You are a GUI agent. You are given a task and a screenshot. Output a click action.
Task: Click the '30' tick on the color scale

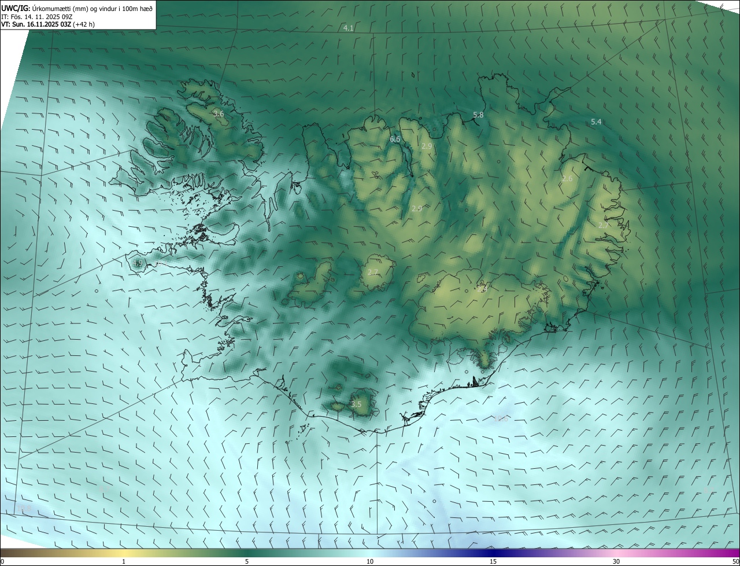pos(616,561)
